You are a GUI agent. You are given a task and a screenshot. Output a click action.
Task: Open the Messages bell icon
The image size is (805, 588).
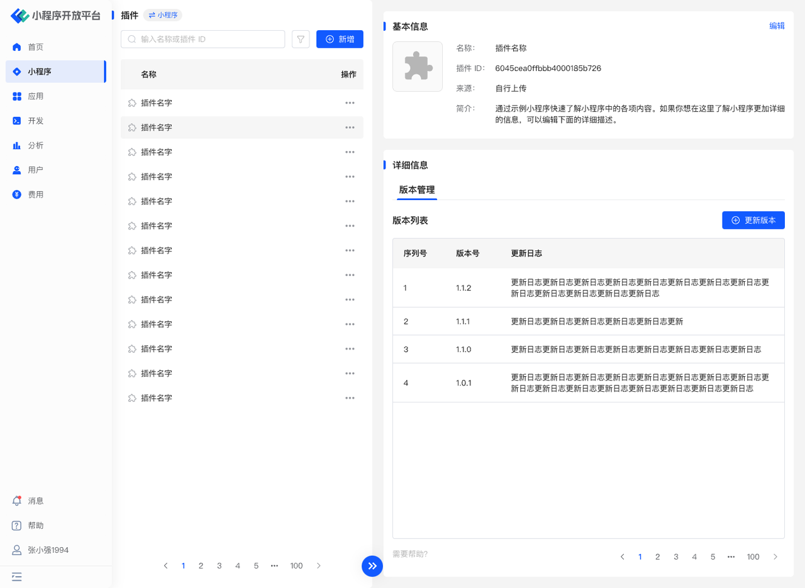pos(18,501)
